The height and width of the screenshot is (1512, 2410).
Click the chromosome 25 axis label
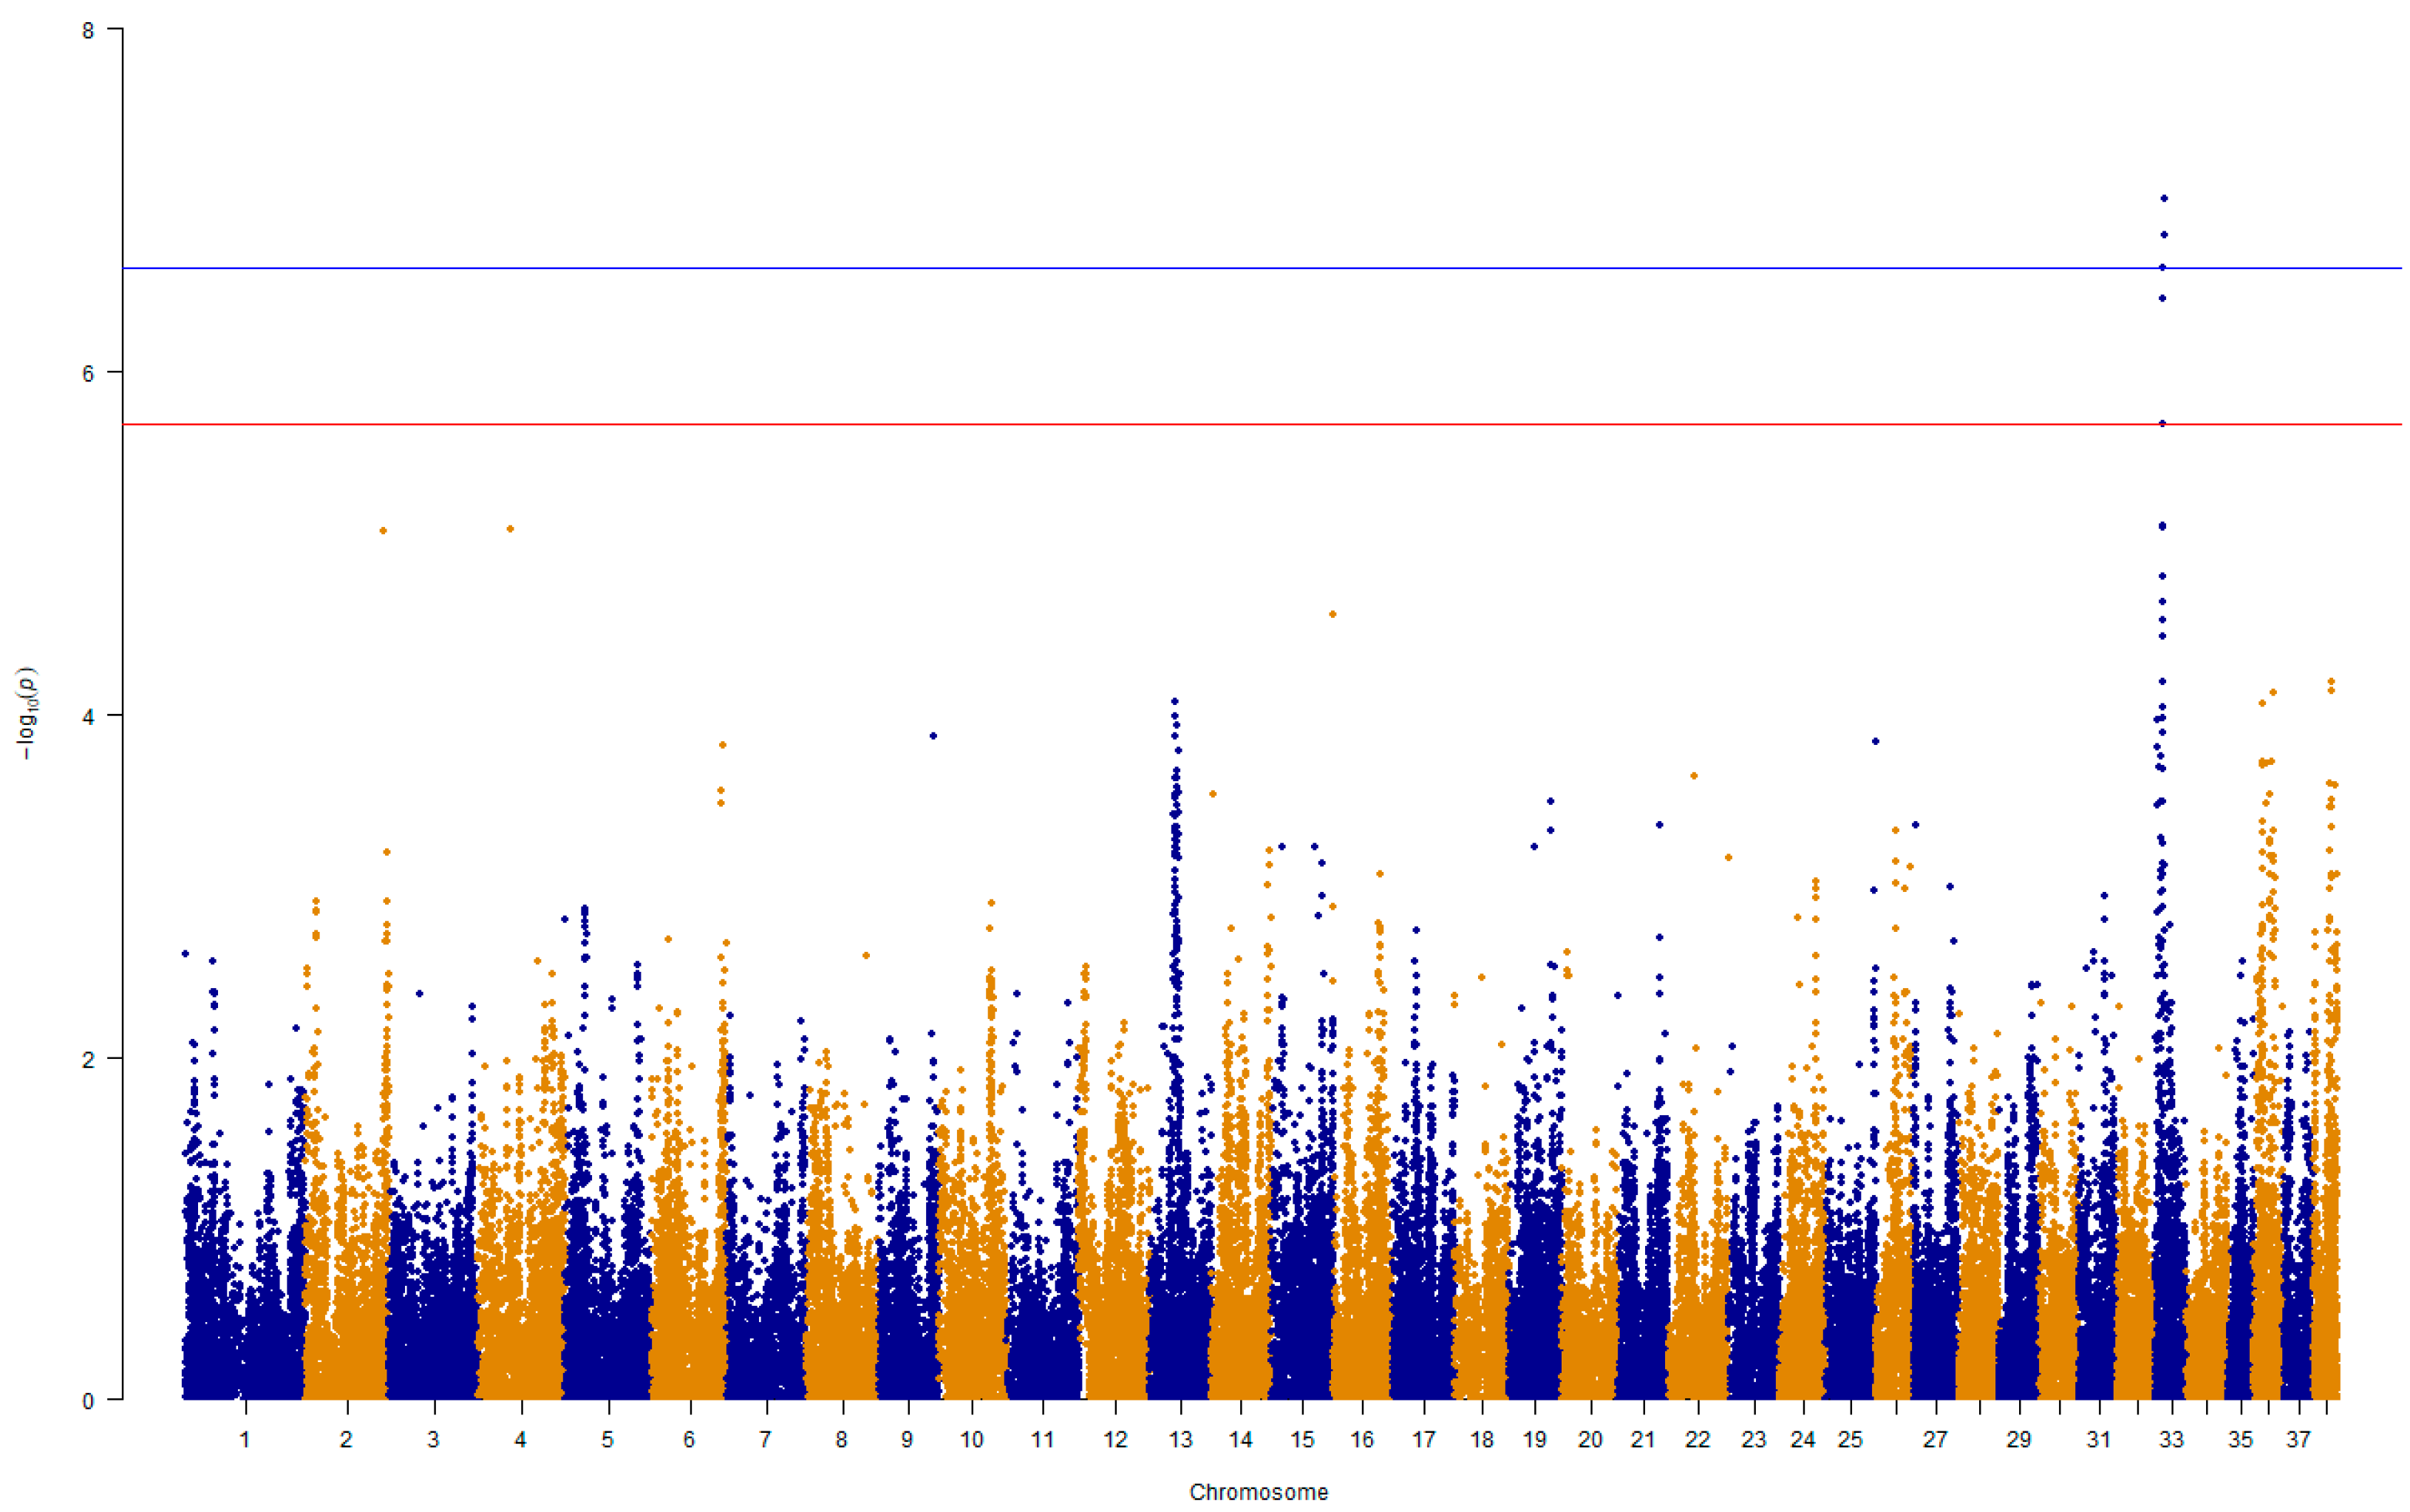pyautogui.click(x=1850, y=1439)
